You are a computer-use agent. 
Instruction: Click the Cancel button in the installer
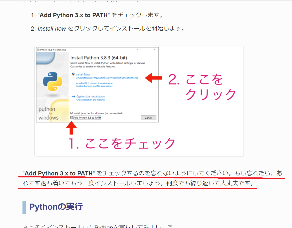pos(149,118)
